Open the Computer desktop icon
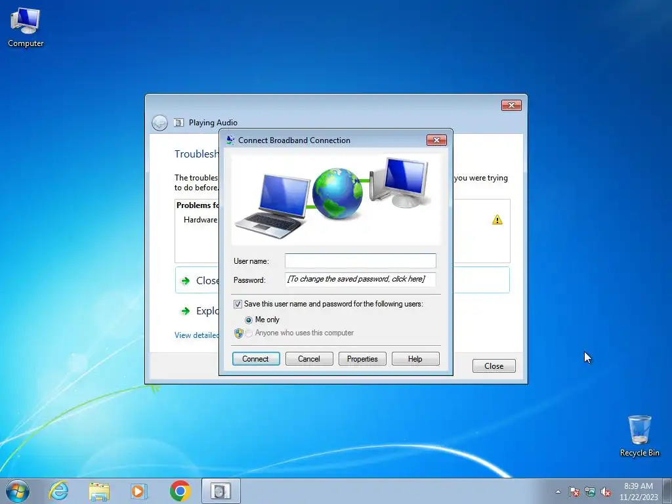Screen dimensions: 672x504 [26, 28]
